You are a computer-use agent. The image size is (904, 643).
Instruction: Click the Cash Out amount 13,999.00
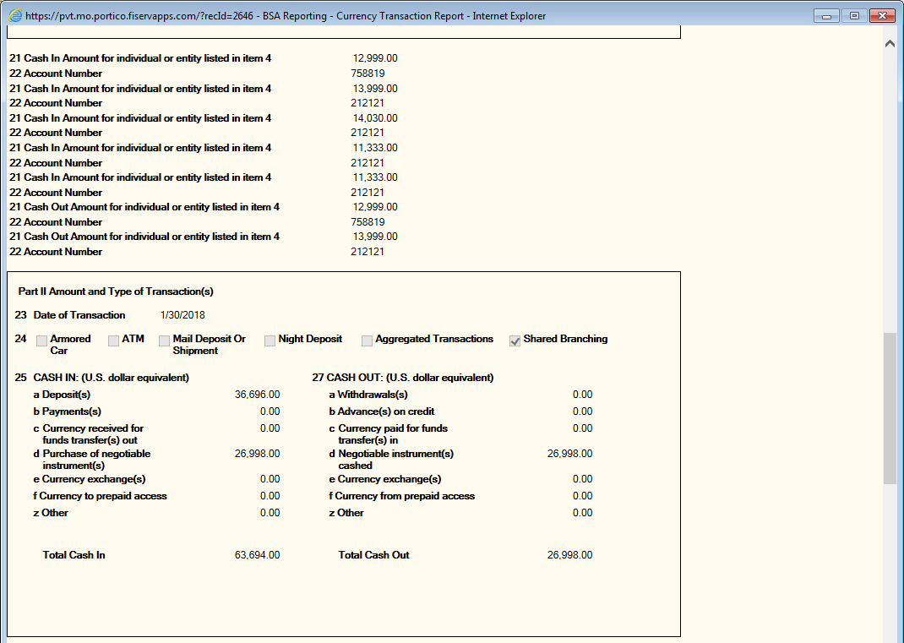pyautogui.click(x=375, y=237)
